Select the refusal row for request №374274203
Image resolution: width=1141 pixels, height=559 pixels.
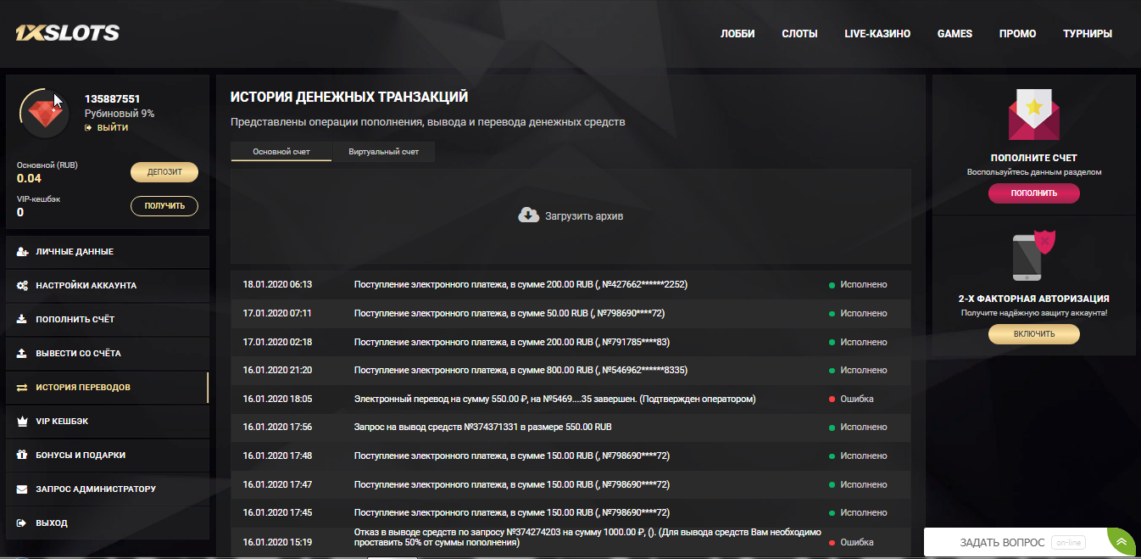(570, 541)
